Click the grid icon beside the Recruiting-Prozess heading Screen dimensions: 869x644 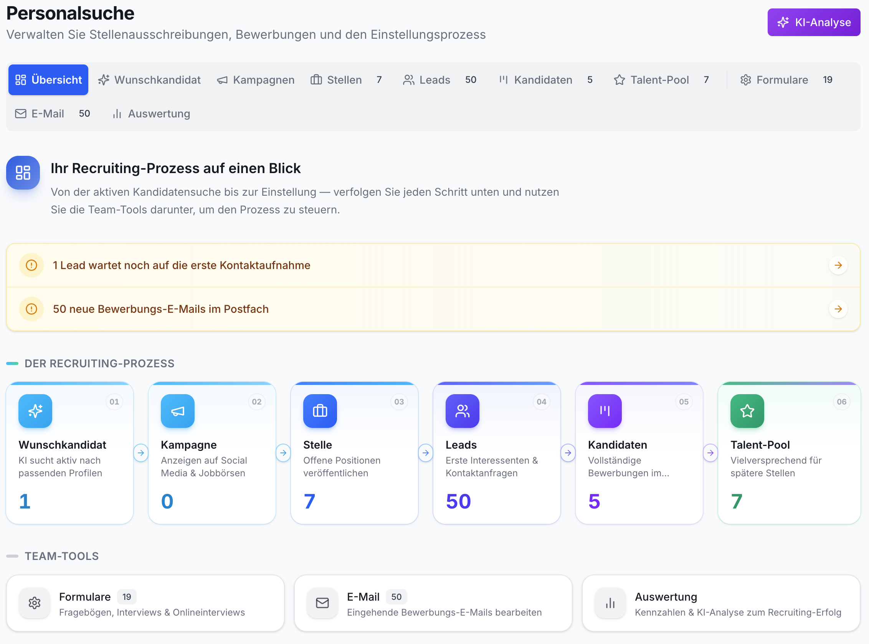(x=23, y=173)
